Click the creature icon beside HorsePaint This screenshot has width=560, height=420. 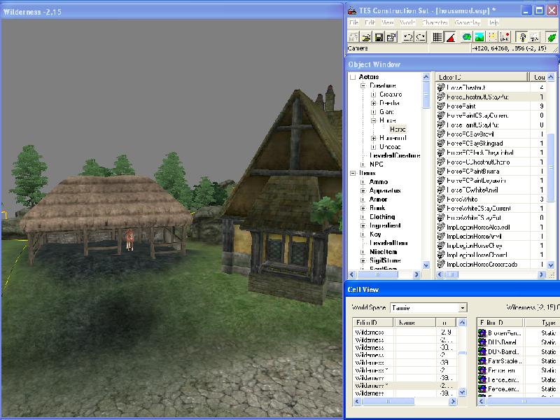click(x=441, y=106)
